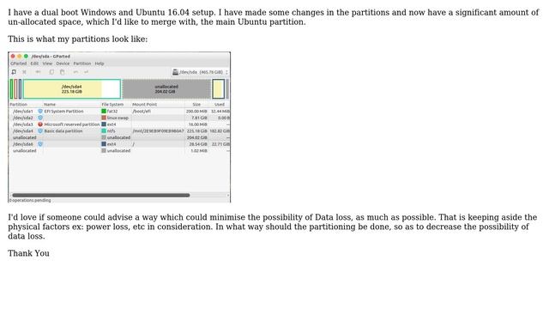
Task: Click the ext4 swatch in /dev/sda6 row
Action: [104, 144]
